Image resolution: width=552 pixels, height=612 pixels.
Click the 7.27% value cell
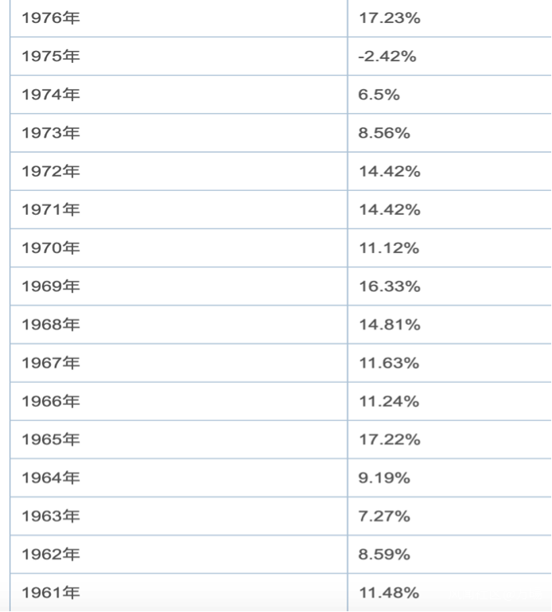click(x=384, y=516)
